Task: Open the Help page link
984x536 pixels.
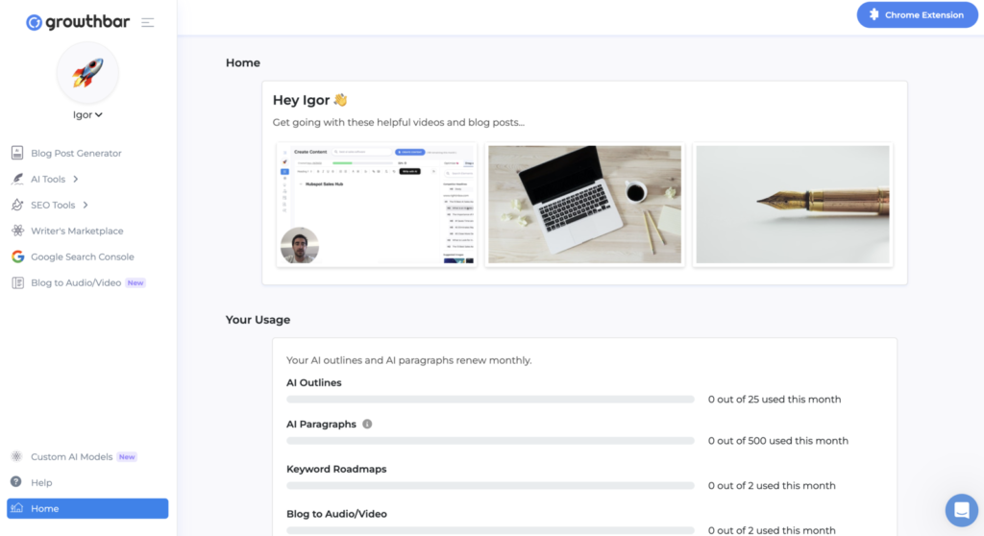Action: [41, 482]
